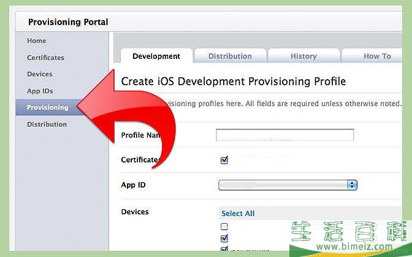Open Distribution in the sidebar
Viewport: 412px width, 257px height.
coord(47,125)
